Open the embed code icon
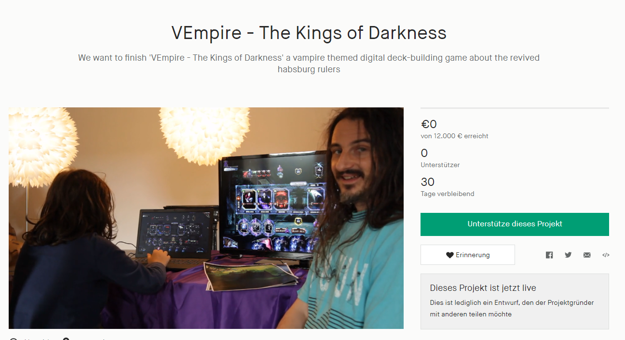Viewport: 625px width, 340px height. (x=606, y=255)
